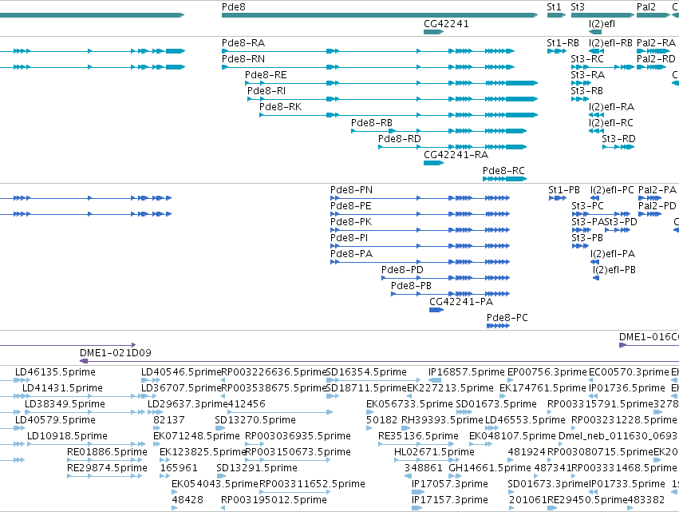Click the CG42241 gene arrow glyph
Screen dimensions: 679x512
tap(433, 32)
